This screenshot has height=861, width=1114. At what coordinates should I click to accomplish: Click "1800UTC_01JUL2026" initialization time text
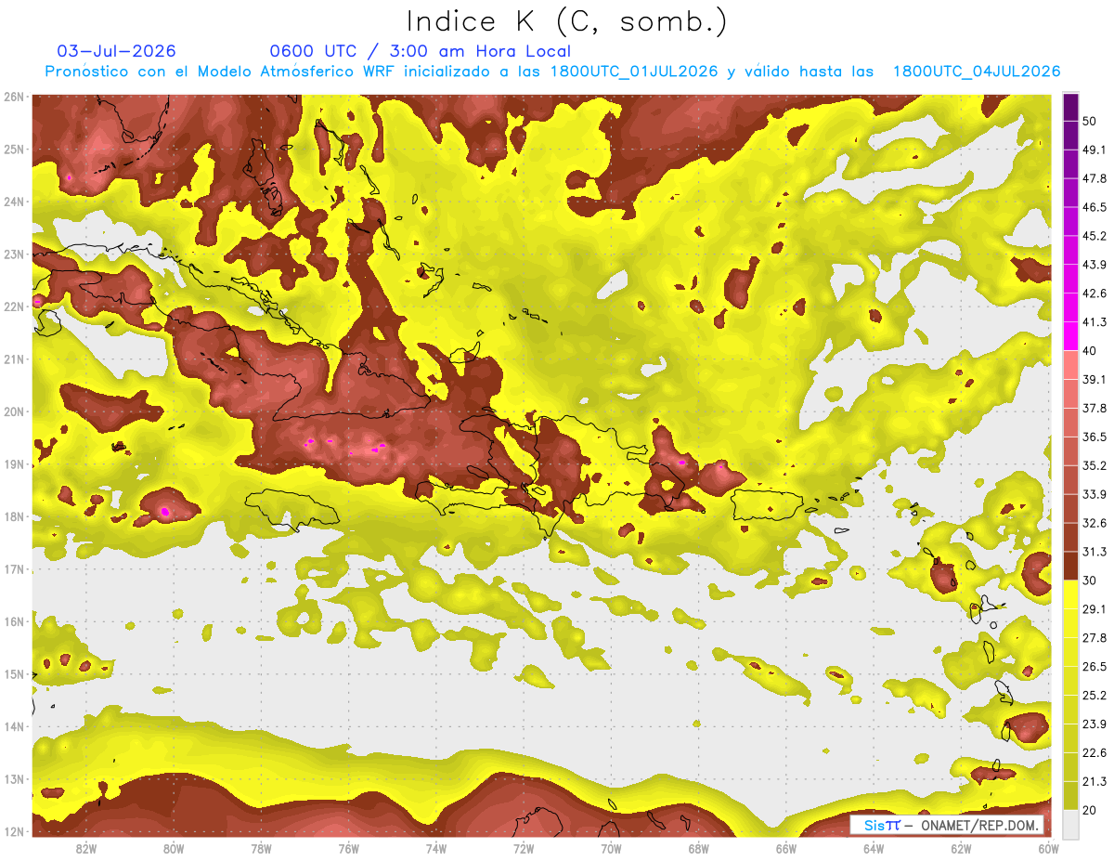point(634,72)
